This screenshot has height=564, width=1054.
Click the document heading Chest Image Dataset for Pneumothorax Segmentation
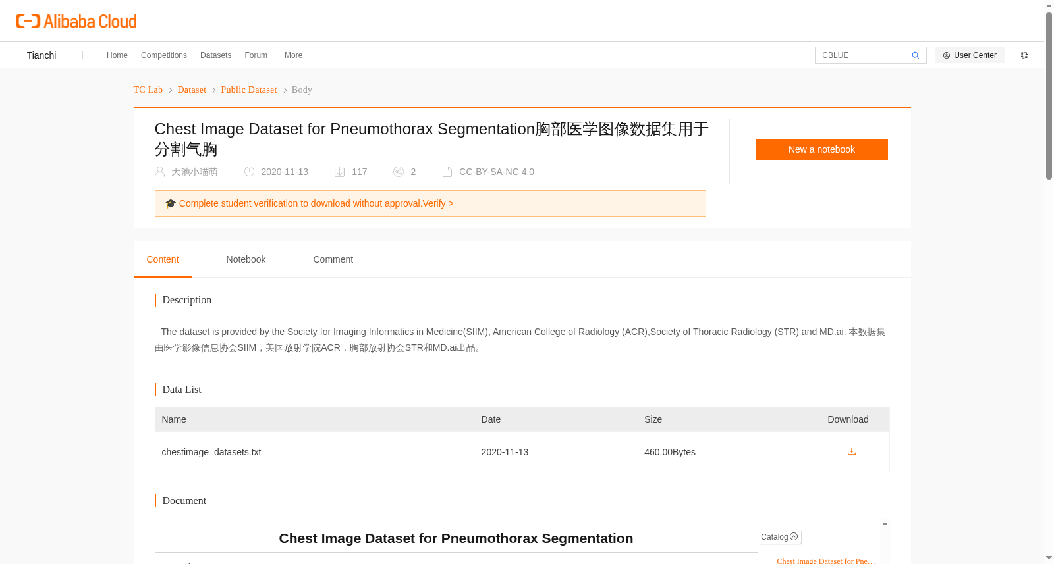pyautogui.click(x=456, y=538)
